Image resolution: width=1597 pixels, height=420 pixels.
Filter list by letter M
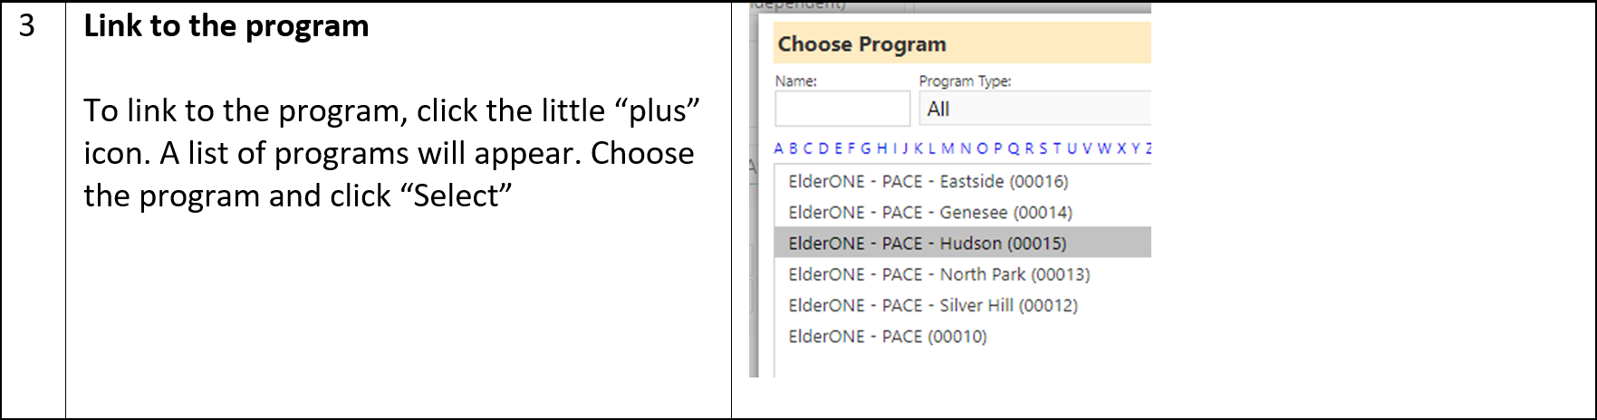[x=948, y=148]
